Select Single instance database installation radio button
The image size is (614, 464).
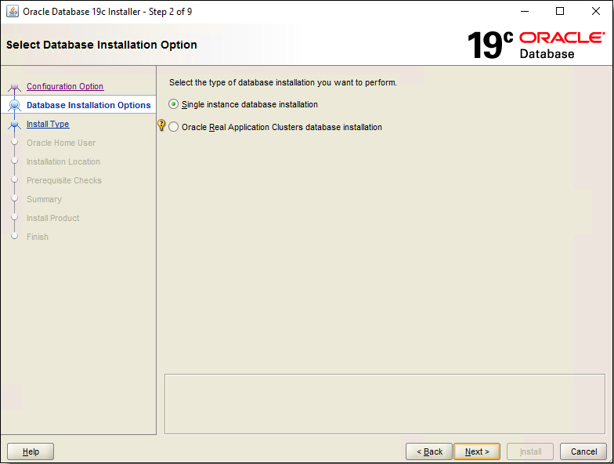[x=174, y=104]
